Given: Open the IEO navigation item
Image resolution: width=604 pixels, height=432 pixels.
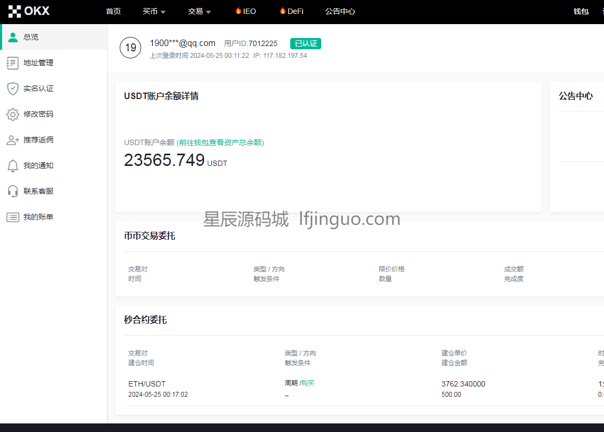Looking at the screenshot, I should 246,11.
